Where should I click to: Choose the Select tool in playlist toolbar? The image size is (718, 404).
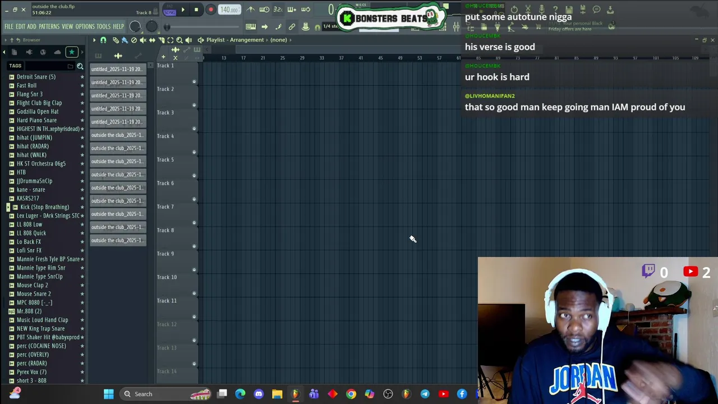click(x=170, y=40)
